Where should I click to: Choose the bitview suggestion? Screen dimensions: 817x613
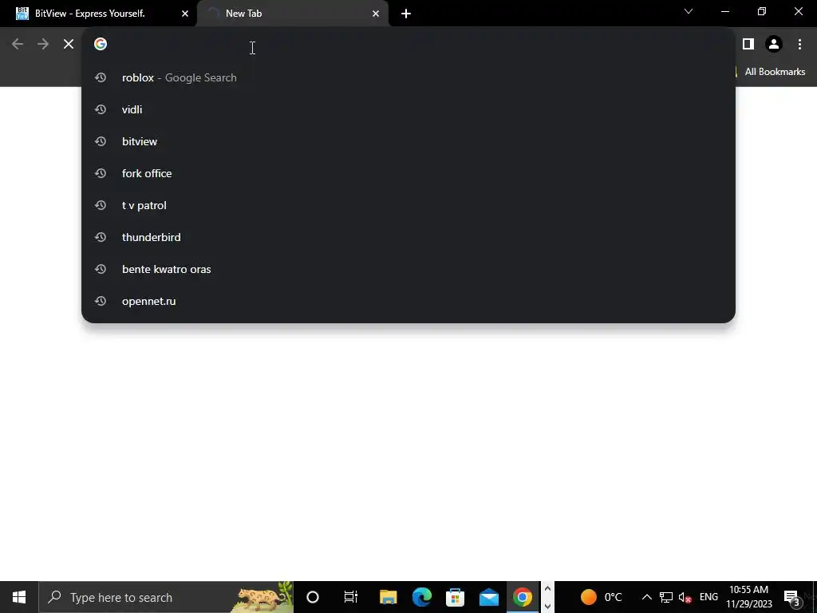(408, 141)
